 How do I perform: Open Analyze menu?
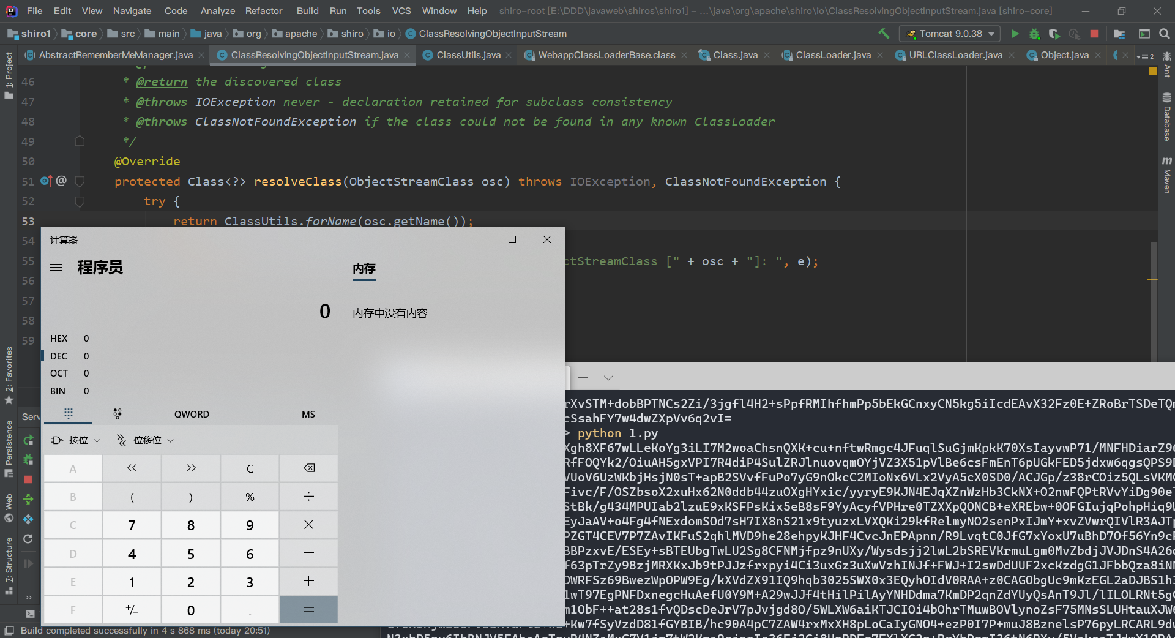tap(218, 11)
